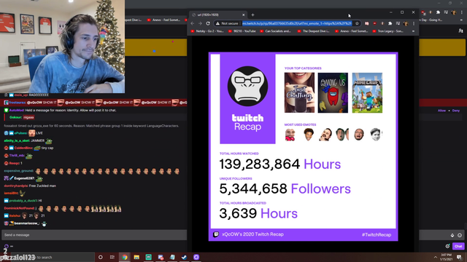The height and width of the screenshot is (262, 467).
Task: Open Steam from the taskbar
Action: pos(184,257)
